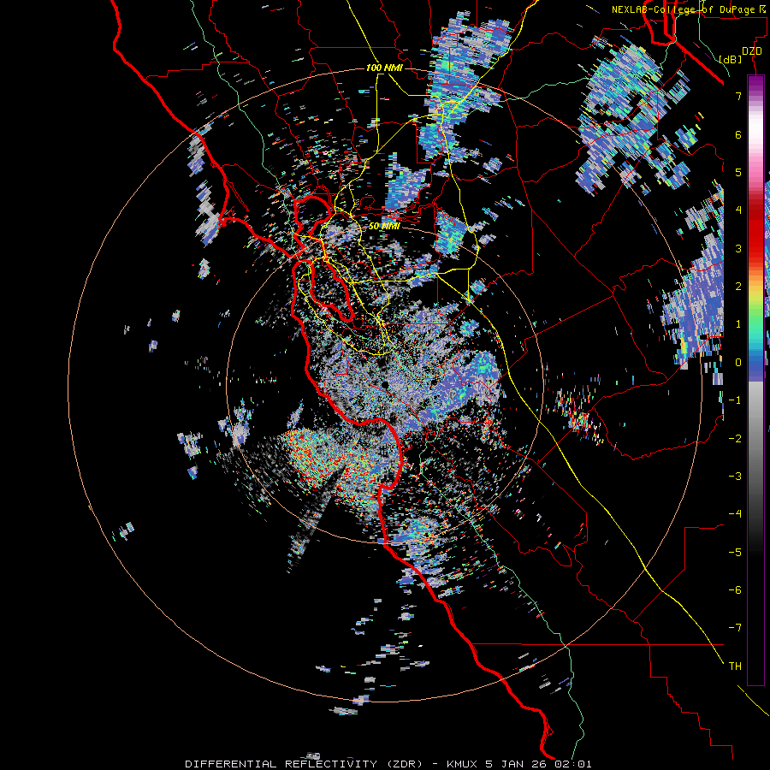Select the 6 value on color scale
The width and height of the screenshot is (770, 770).
pos(738,134)
